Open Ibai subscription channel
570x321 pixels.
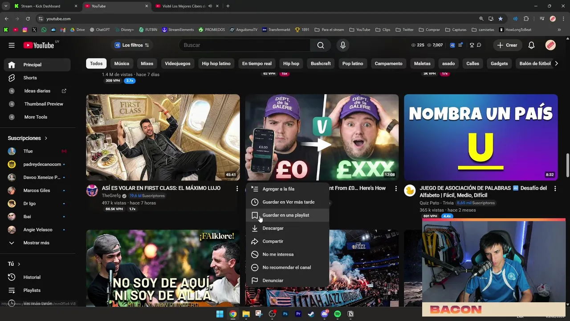tap(37, 217)
